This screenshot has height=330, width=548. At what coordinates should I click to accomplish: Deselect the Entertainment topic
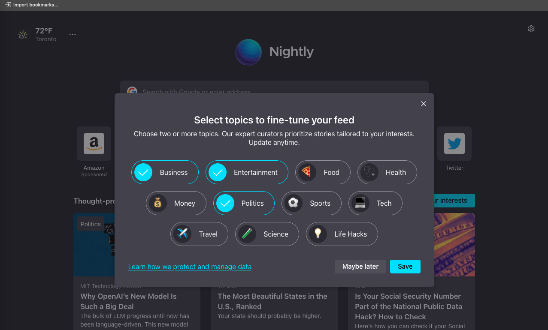point(247,172)
